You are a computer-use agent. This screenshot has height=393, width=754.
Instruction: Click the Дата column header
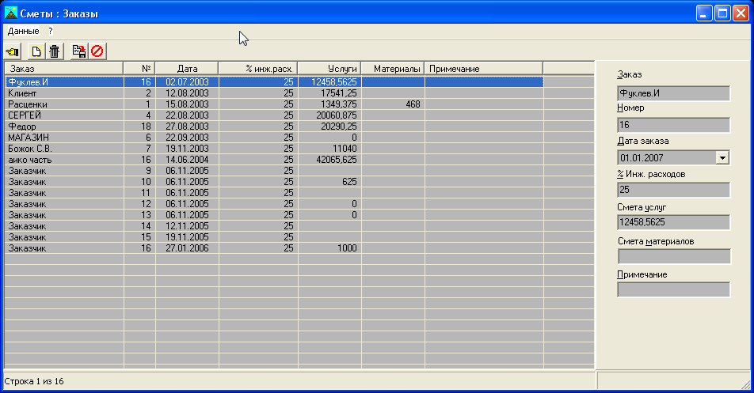[x=187, y=69]
